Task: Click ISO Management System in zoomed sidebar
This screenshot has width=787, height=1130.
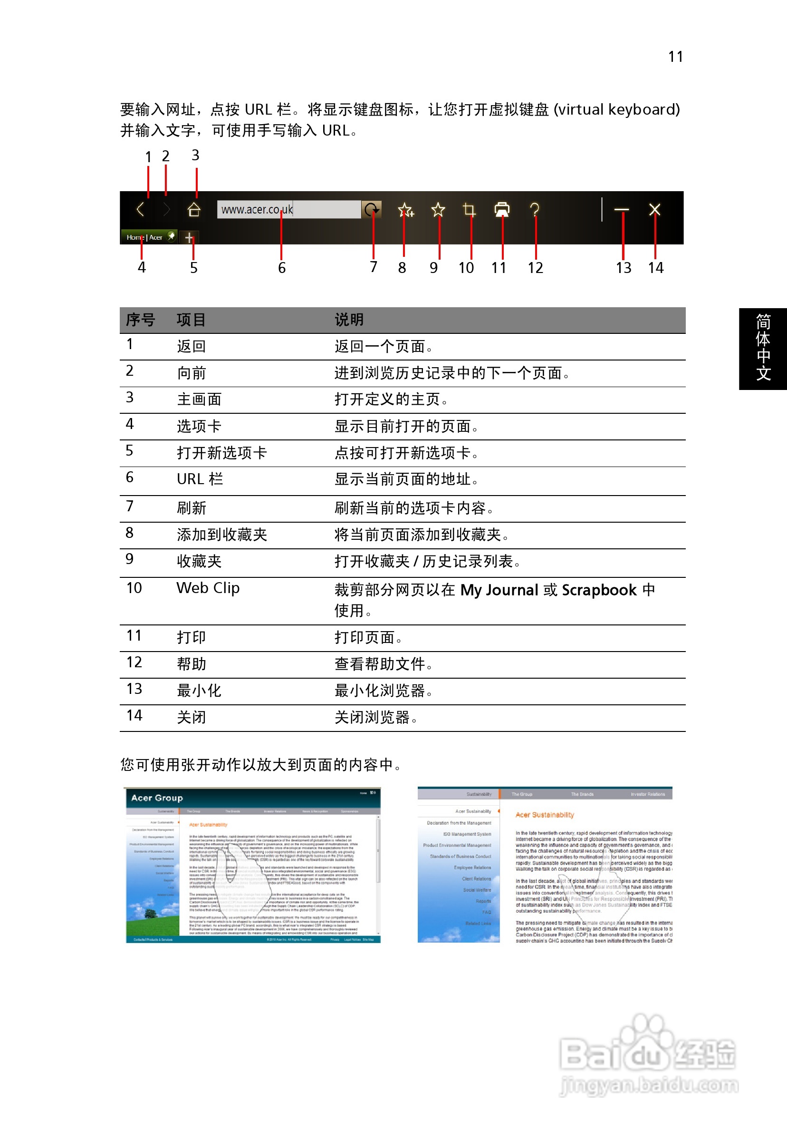Action: click(467, 834)
